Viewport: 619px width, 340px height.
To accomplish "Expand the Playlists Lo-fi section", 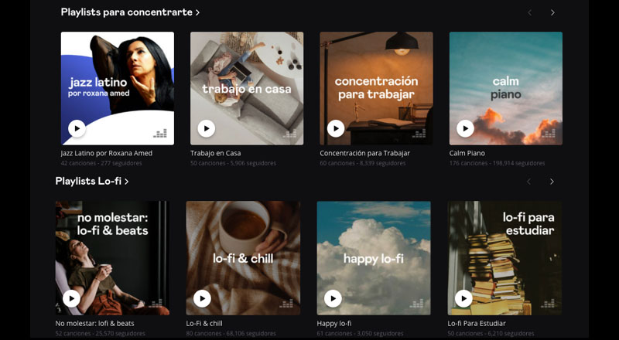I will (91, 181).
